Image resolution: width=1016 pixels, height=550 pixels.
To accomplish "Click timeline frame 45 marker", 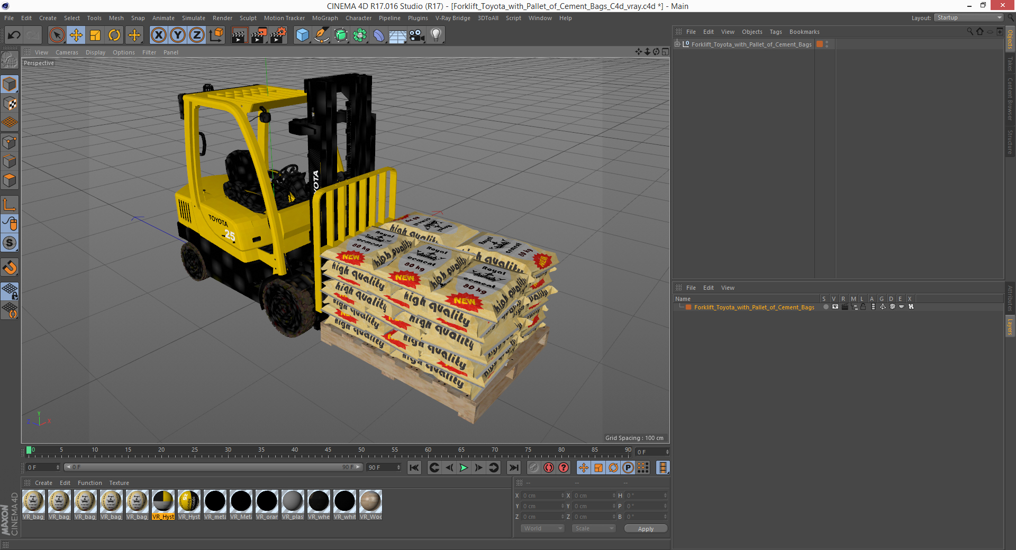I will tap(328, 451).
